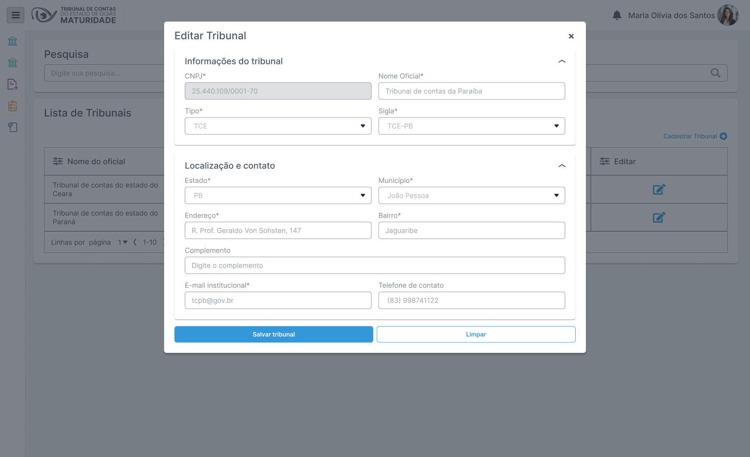Click the hamburger menu icon
Viewport: 750px width, 457px height.
16,16
